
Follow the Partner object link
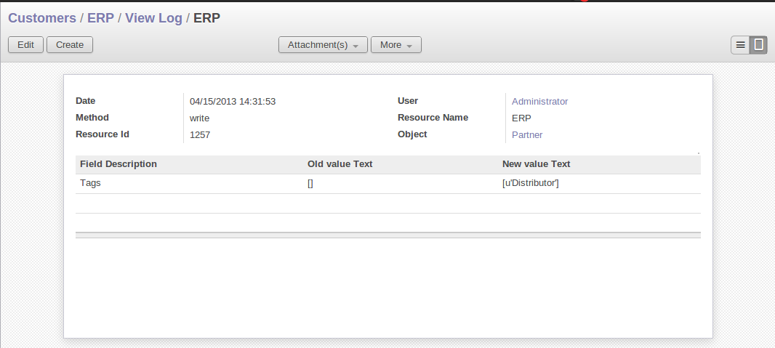click(x=527, y=135)
